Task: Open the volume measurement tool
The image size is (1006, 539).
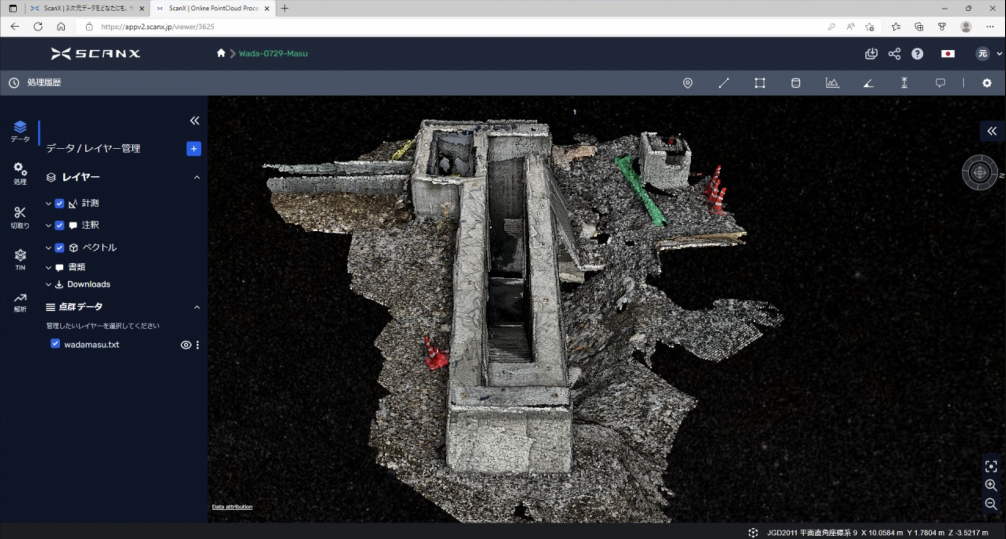Action: click(x=795, y=83)
